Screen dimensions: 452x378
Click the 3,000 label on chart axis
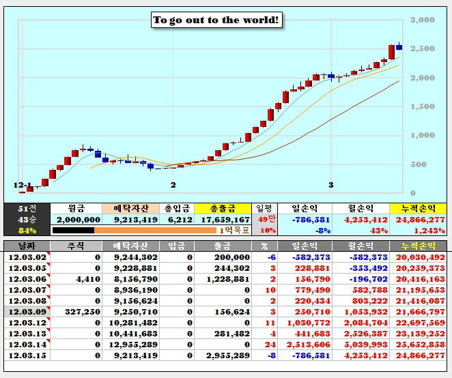point(422,20)
